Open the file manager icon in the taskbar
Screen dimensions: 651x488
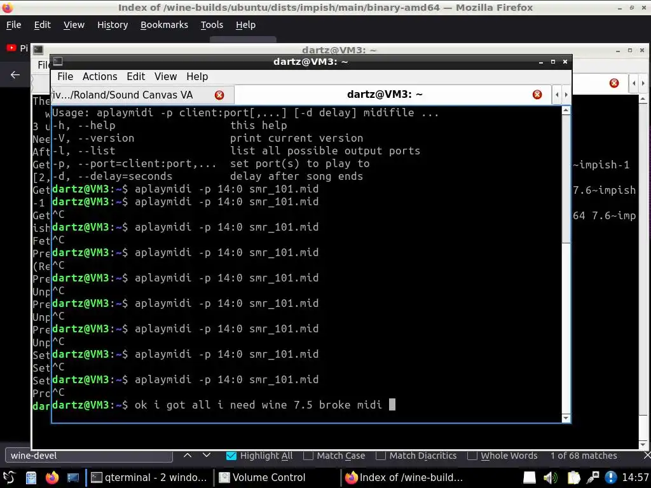[x=31, y=478]
